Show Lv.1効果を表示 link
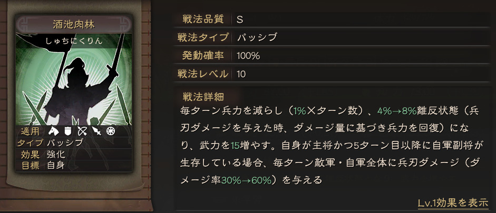The image size is (496, 213). pyautogui.click(x=453, y=203)
